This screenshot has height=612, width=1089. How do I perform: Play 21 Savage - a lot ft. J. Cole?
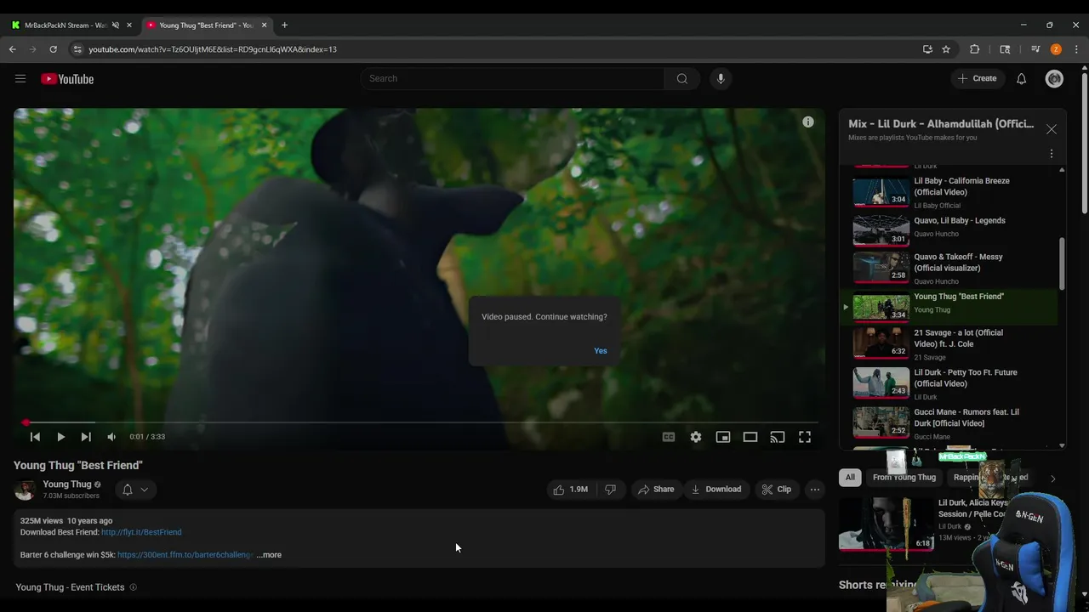tap(954, 343)
